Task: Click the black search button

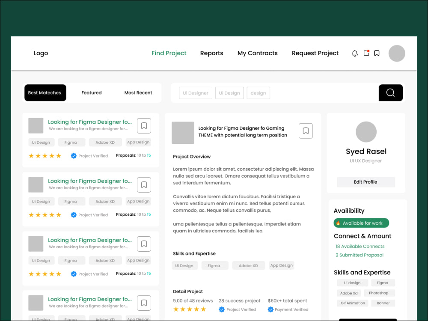Action: (391, 93)
